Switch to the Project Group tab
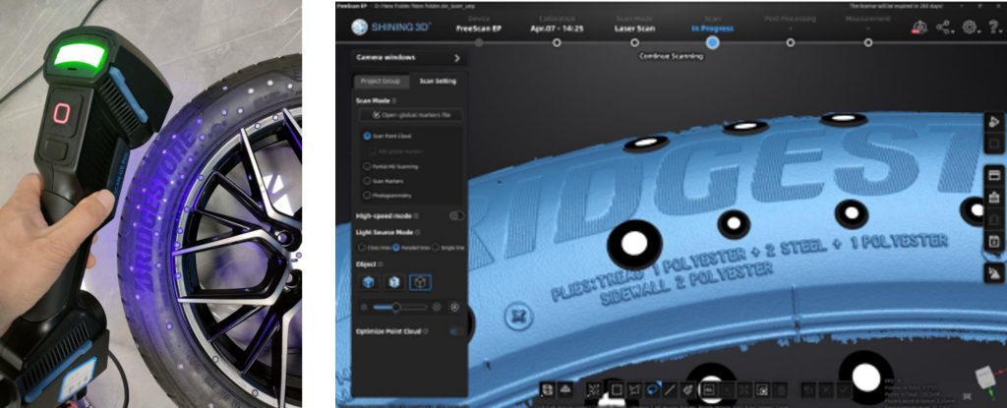 tap(382, 81)
